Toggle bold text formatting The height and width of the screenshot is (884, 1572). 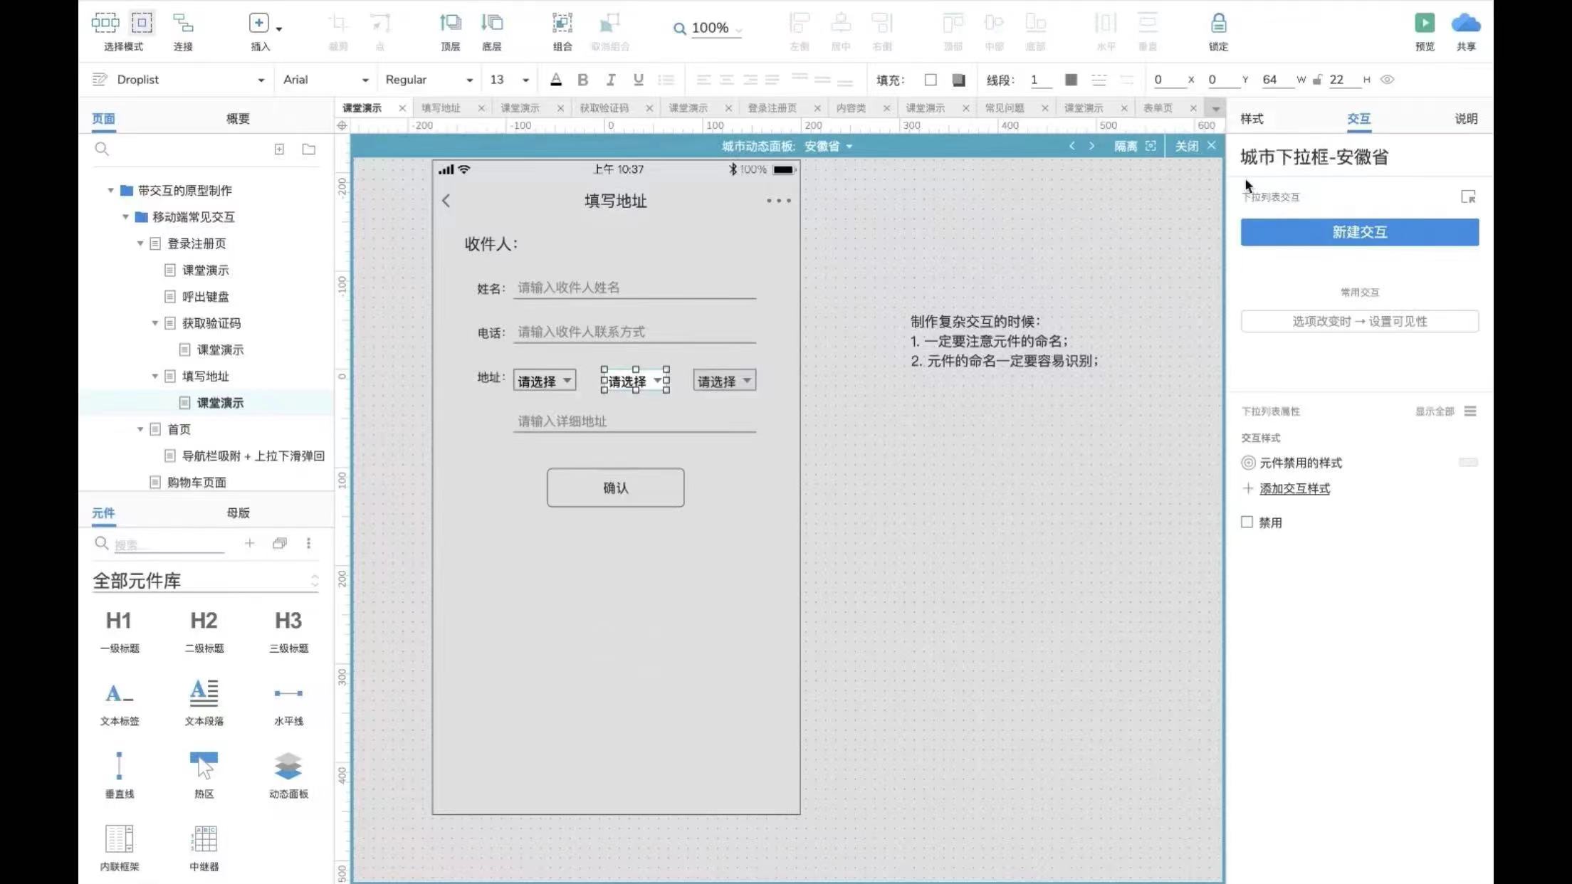pyautogui.click(x=582, y=80)
